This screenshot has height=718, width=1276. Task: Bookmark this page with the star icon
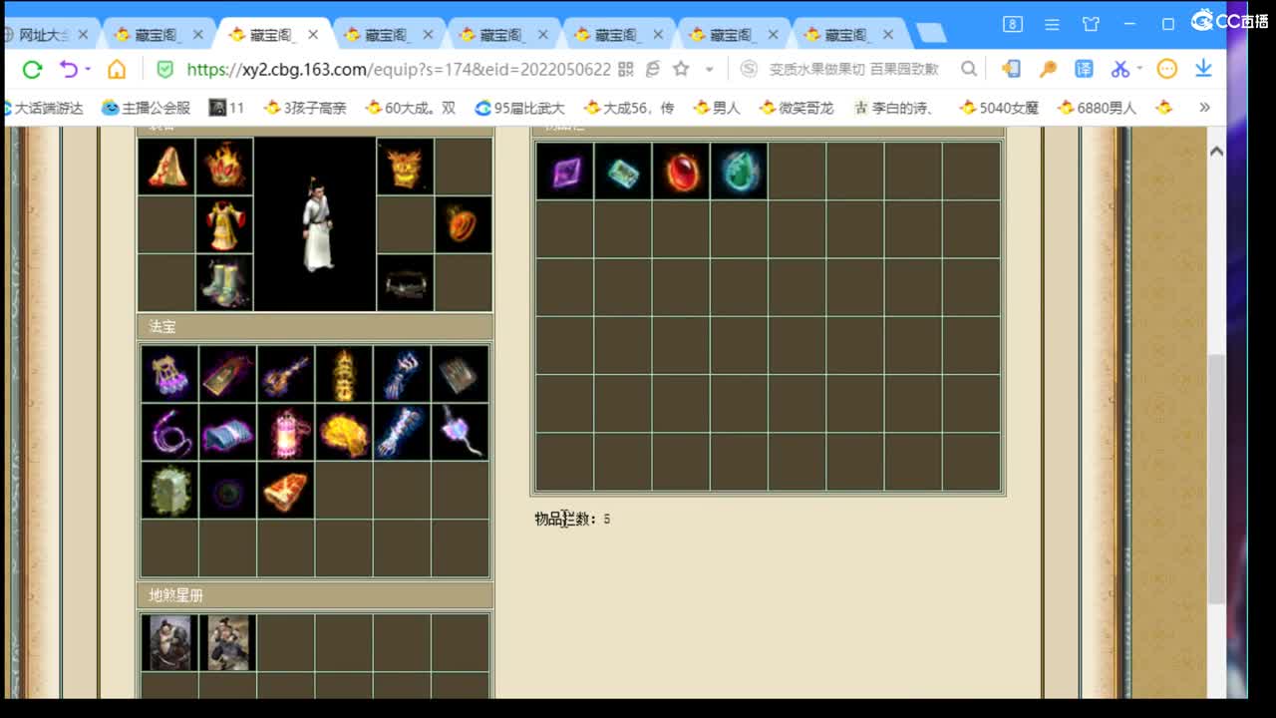pyautogui.click(x=682, y=69)
